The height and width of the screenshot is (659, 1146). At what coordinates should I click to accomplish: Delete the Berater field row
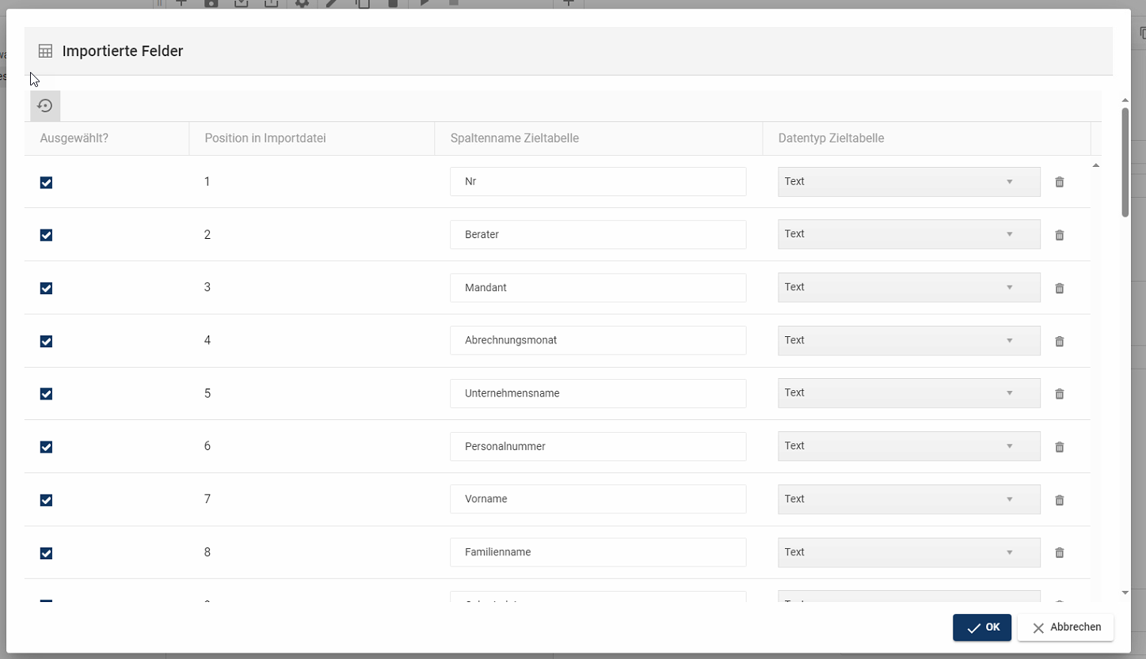(1059, 235)
